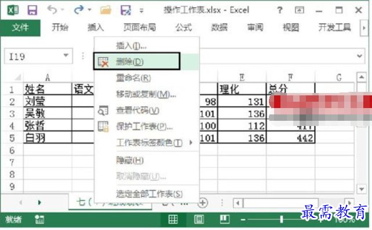This screenshot has width=372, height=230.
Task: Switch to the 开始 ribbon tab
Action: pyautogui.click(x=60, y=28)
